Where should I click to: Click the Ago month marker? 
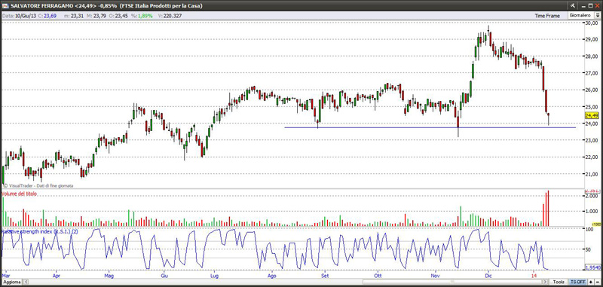[x=272, y=276]
